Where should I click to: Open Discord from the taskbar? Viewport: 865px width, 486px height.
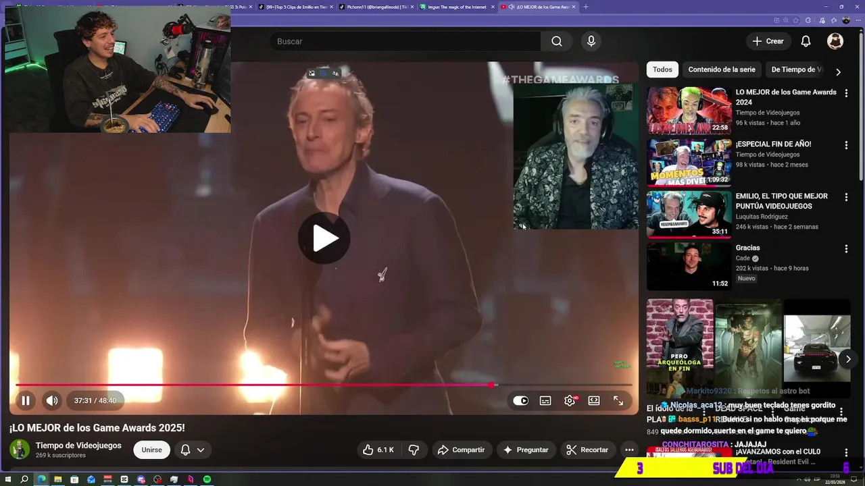[x=141, y=479]
